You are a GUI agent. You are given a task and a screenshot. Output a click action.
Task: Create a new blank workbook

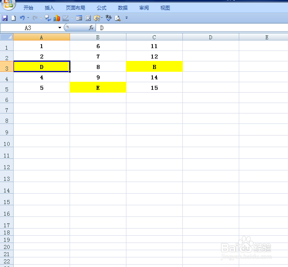[14, 18]
